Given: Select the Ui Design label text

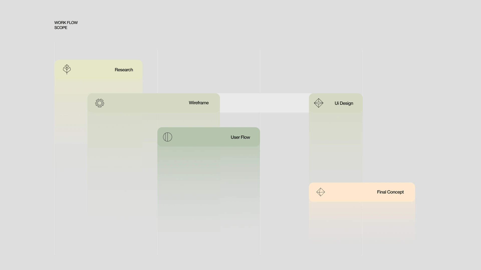Looking at the screenshot, I should 344,103.
